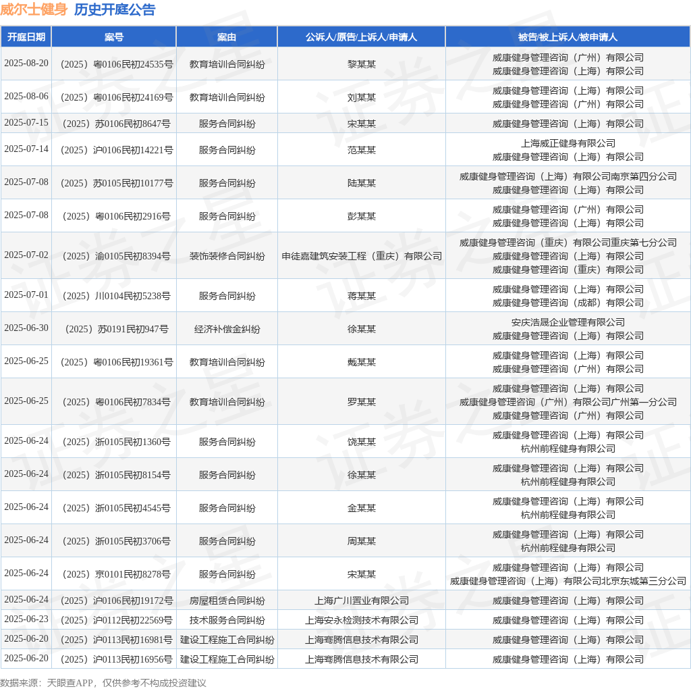Click the 数据来源 天眼查APP footer note
Viewport: 691px width, 689px height.
click(103, 683)
